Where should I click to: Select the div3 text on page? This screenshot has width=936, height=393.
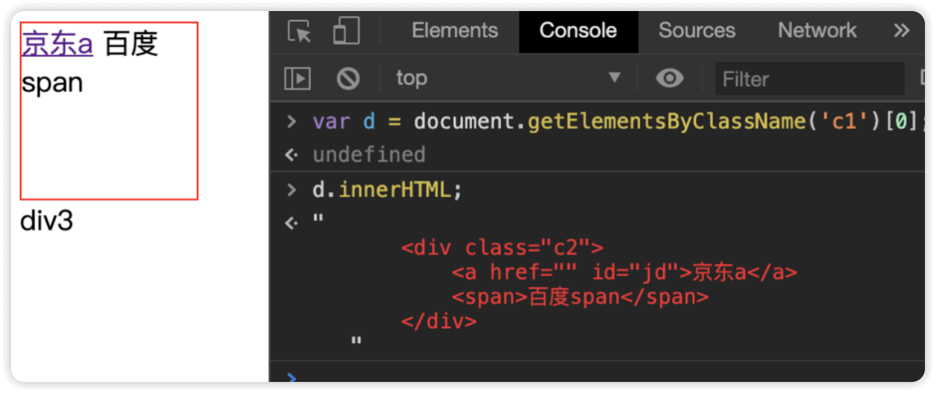click(x=46, y=221)
